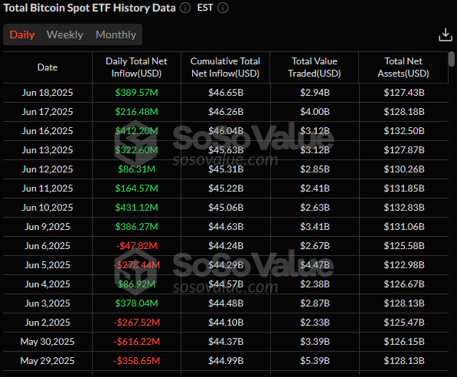
Task: Click the download data icon
Action: click(x=446, y=34)
